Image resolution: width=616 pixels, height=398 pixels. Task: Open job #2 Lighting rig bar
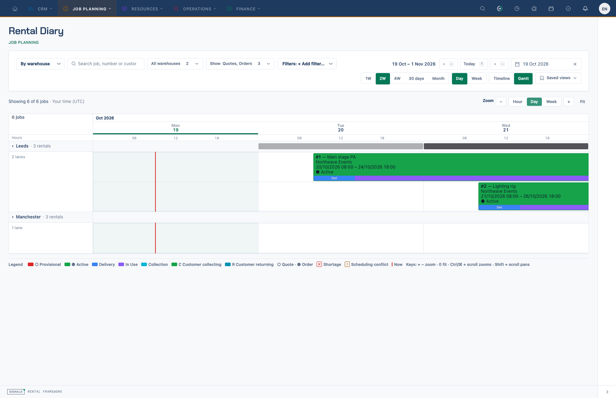533,196
